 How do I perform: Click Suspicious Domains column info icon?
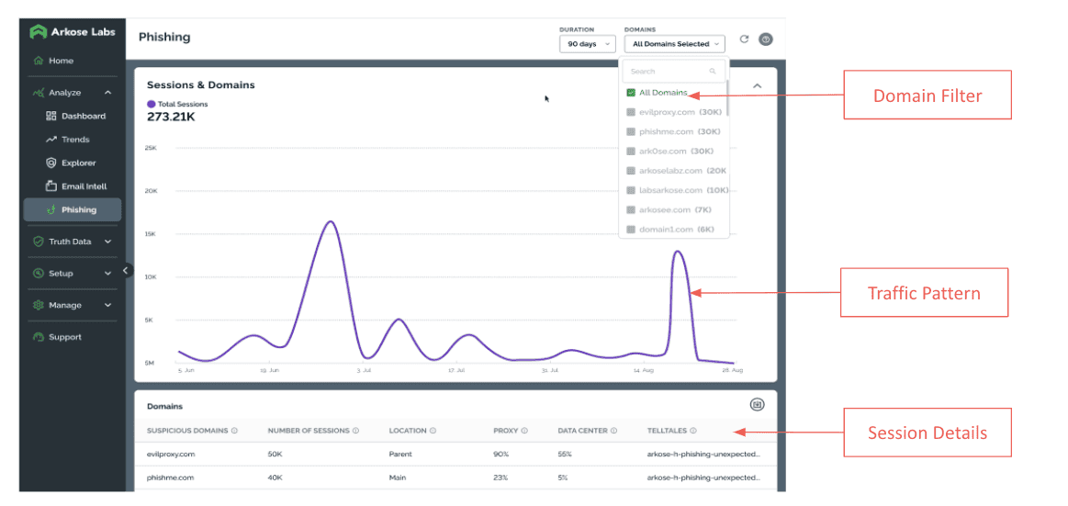[233, 431]
